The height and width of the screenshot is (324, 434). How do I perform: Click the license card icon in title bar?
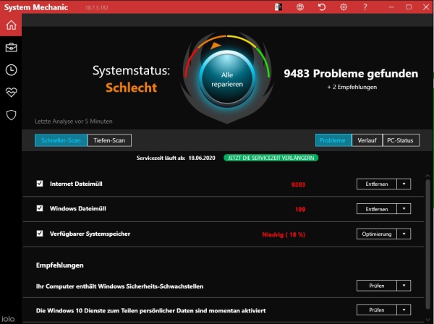278,7
